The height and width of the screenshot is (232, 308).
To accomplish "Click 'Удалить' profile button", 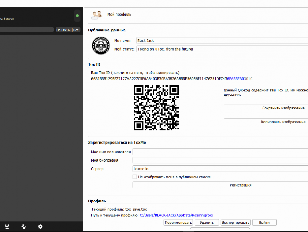I will click(x=207, y=222).
